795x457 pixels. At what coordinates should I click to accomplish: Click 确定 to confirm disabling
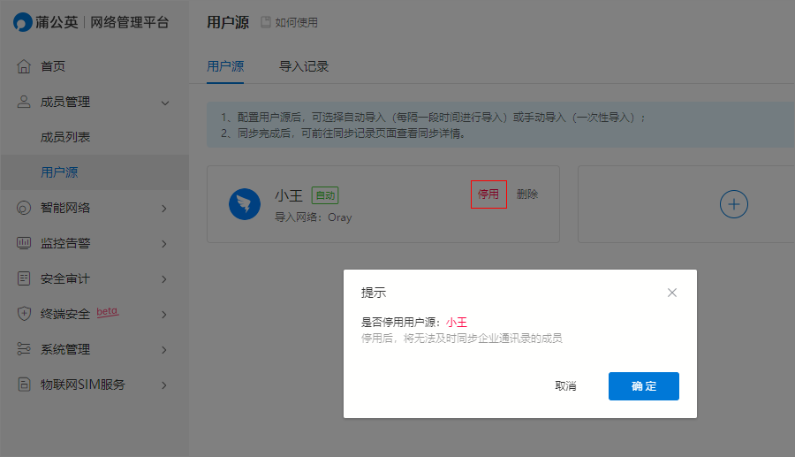point(644,386)
